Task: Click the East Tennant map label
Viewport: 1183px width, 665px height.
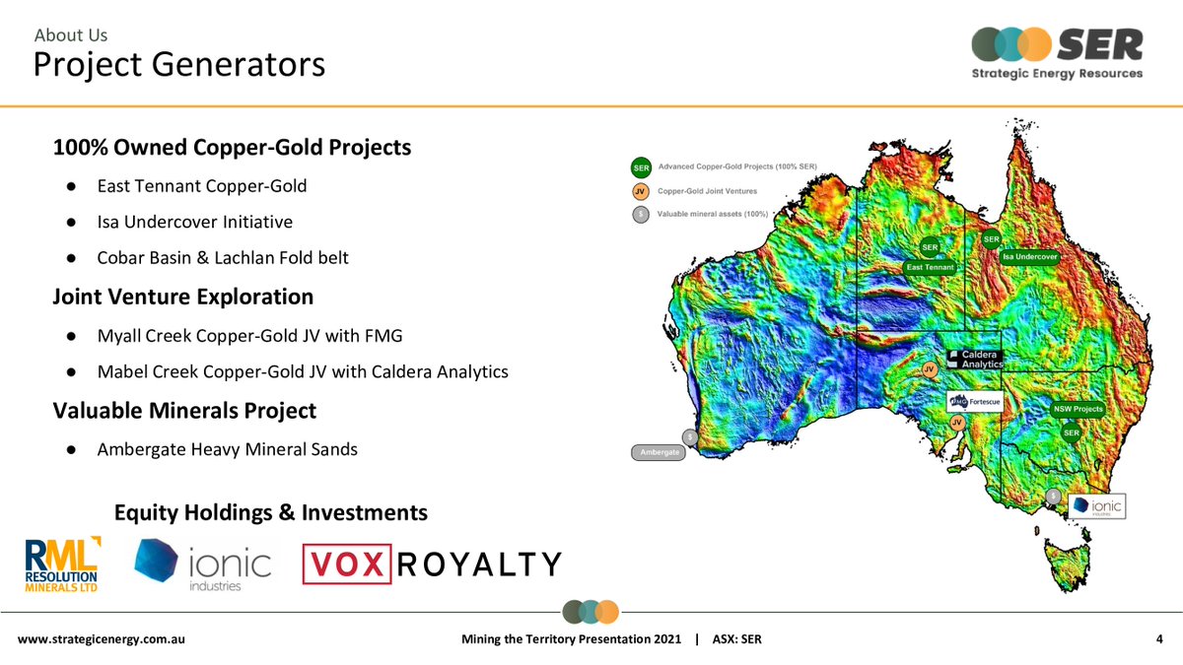Action: (931, 267)
